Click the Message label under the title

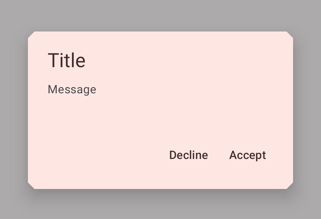72,89
